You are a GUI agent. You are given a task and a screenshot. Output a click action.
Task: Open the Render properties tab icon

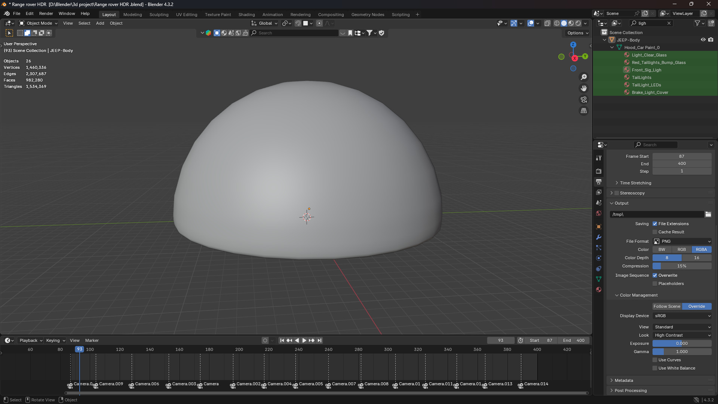coord(599,171)
